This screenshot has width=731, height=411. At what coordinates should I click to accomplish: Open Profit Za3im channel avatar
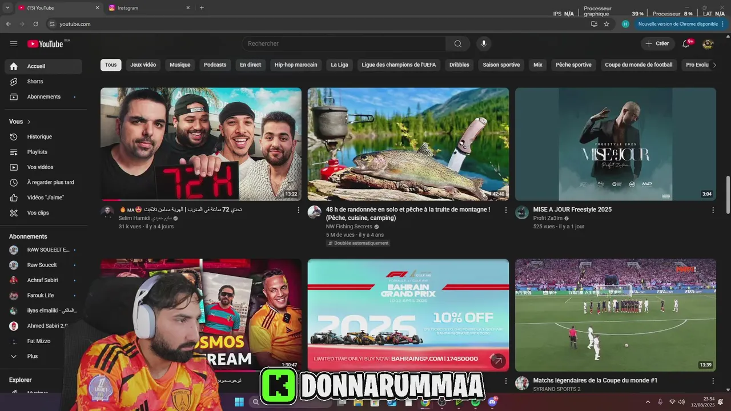[x=522, y=212]
